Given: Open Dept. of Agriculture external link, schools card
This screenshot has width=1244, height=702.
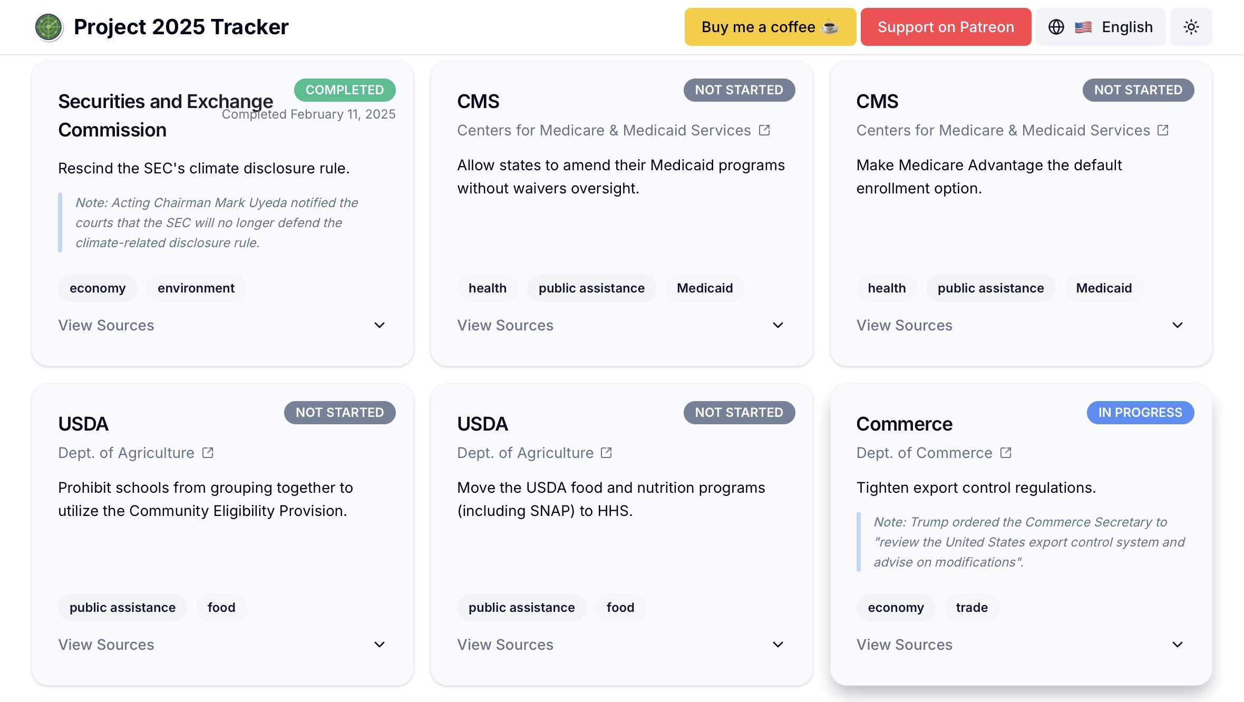Looking at the screenshot, I should point(208,453).
